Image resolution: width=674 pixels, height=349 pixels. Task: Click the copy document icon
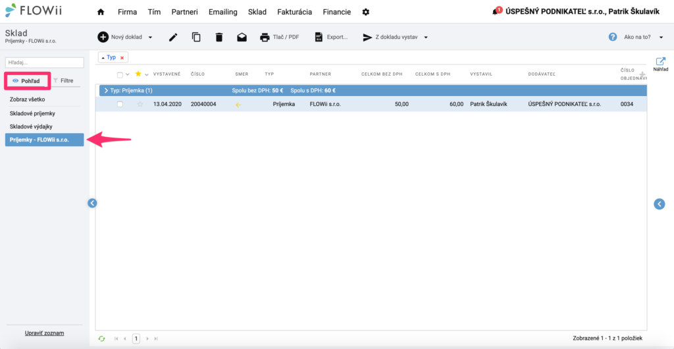click(196, 38)
